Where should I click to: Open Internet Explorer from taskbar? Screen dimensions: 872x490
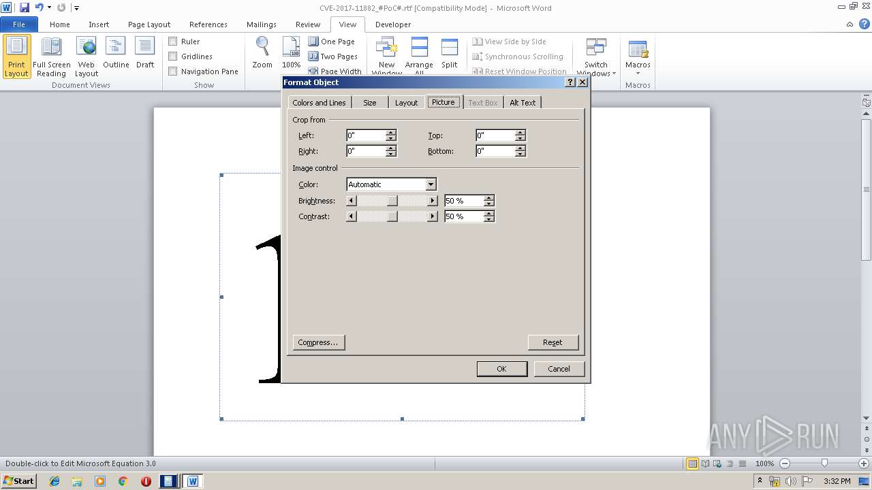point(54,481)
